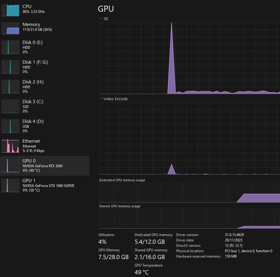Select Disk 3 (C:) SSD entry
The width and height of the screenshot is (280, 277).
point(45,106)
